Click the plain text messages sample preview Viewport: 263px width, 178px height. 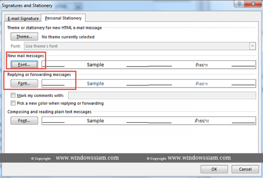click(149, 121)
